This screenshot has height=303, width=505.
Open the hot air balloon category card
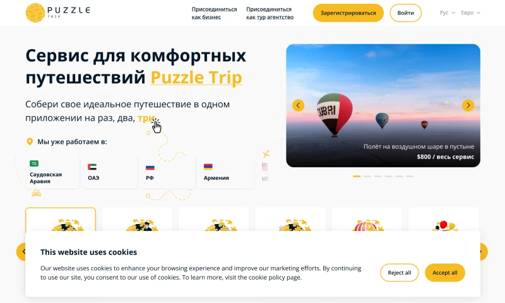367,220
